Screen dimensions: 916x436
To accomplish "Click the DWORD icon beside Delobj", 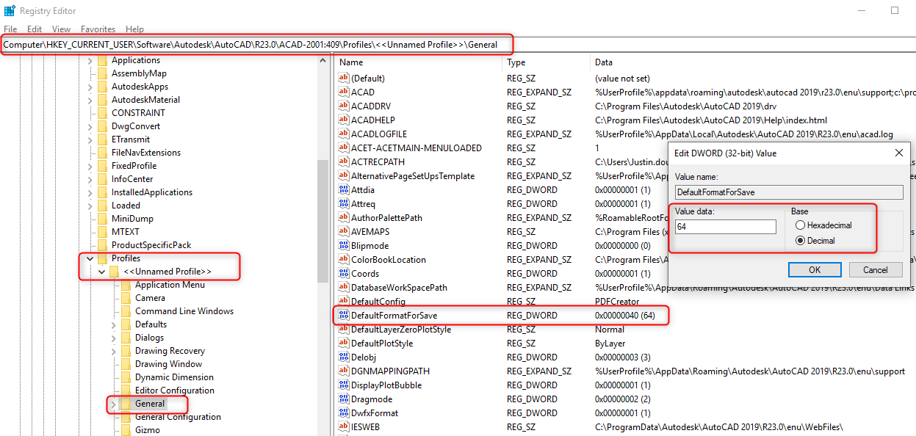I will pyautogui.click(x=343, y=357).
